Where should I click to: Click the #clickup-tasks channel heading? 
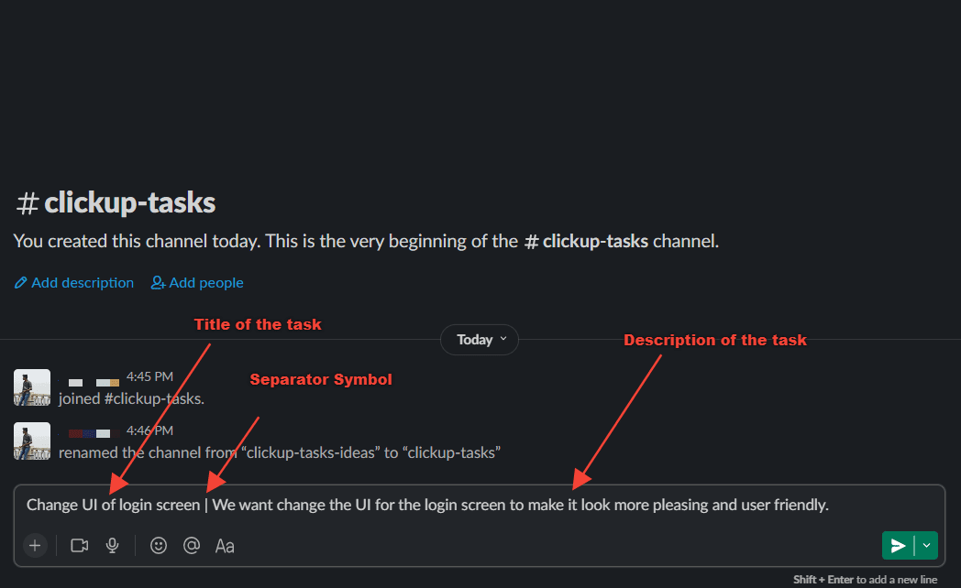[x=116, y=202]
